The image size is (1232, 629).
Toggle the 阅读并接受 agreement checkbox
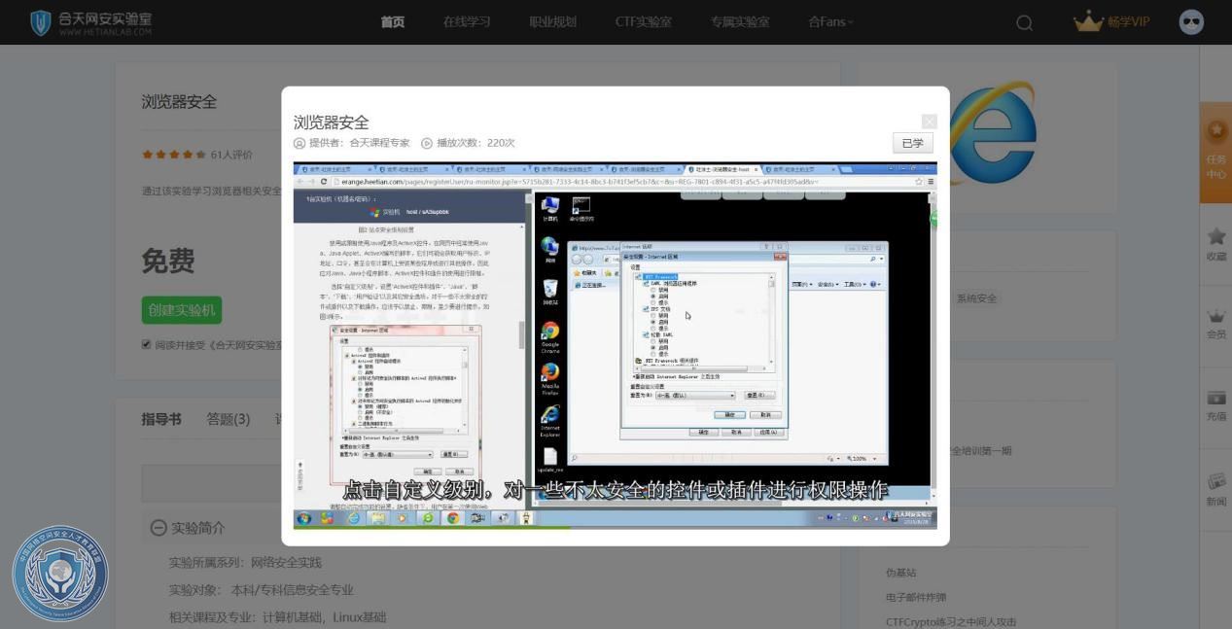147,344
